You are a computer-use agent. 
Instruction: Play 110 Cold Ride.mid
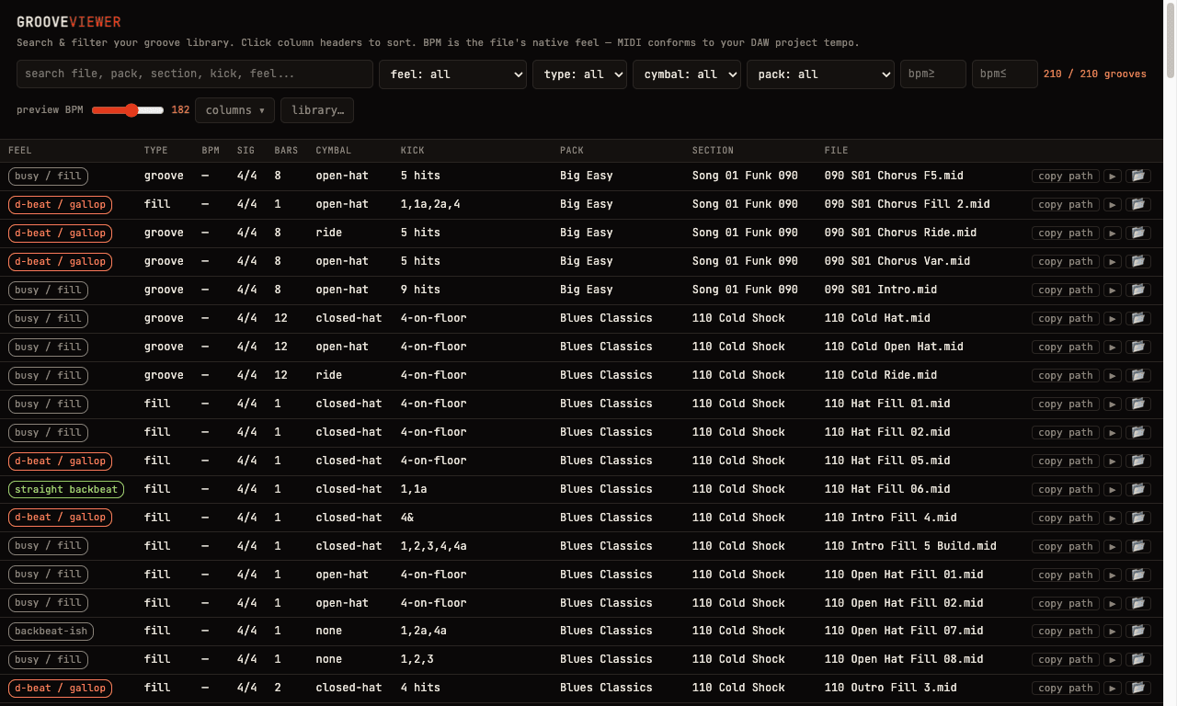(1113, 376)
